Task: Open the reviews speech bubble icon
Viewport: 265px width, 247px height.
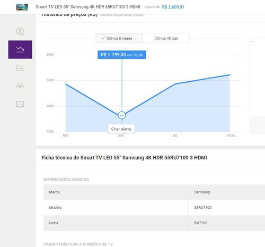Action: [20, 104]
